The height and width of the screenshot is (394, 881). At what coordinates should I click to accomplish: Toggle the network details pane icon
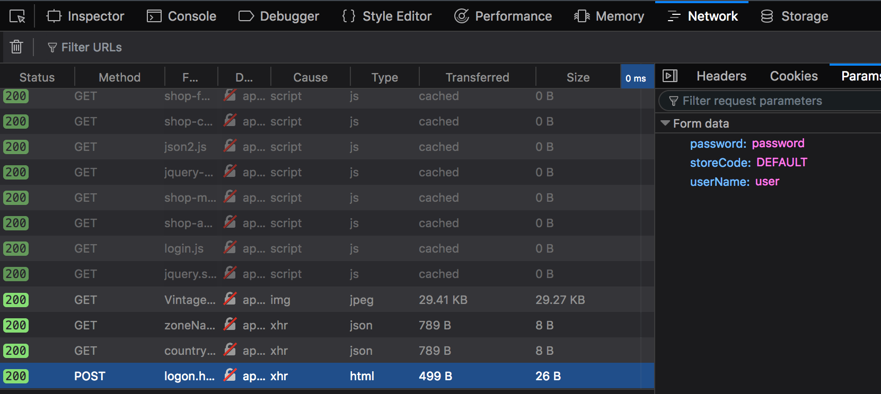pos(670,76)
